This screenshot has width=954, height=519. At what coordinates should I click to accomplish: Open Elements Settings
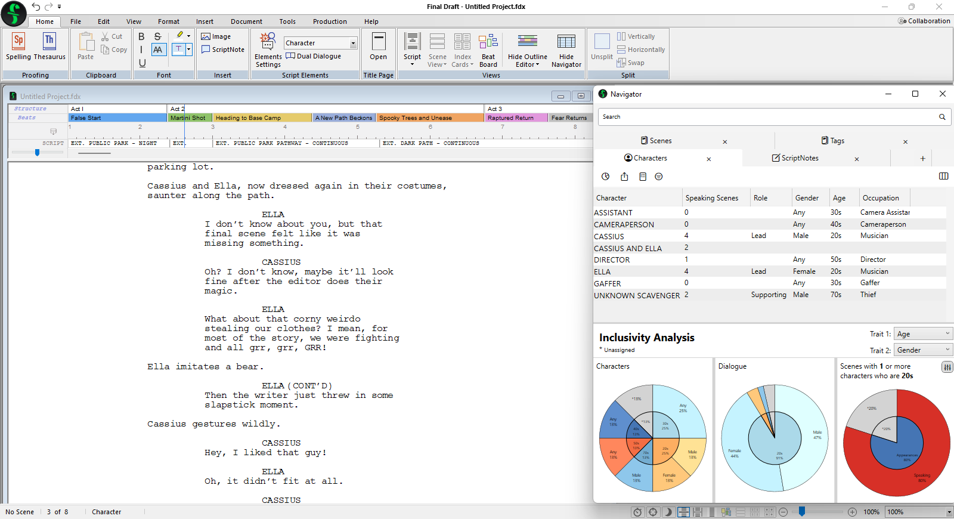(x=268, y=50)
